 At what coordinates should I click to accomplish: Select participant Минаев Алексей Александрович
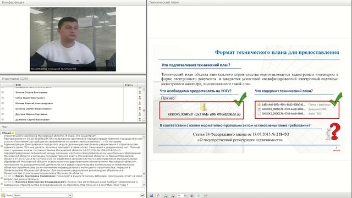[x=34, y=103]
